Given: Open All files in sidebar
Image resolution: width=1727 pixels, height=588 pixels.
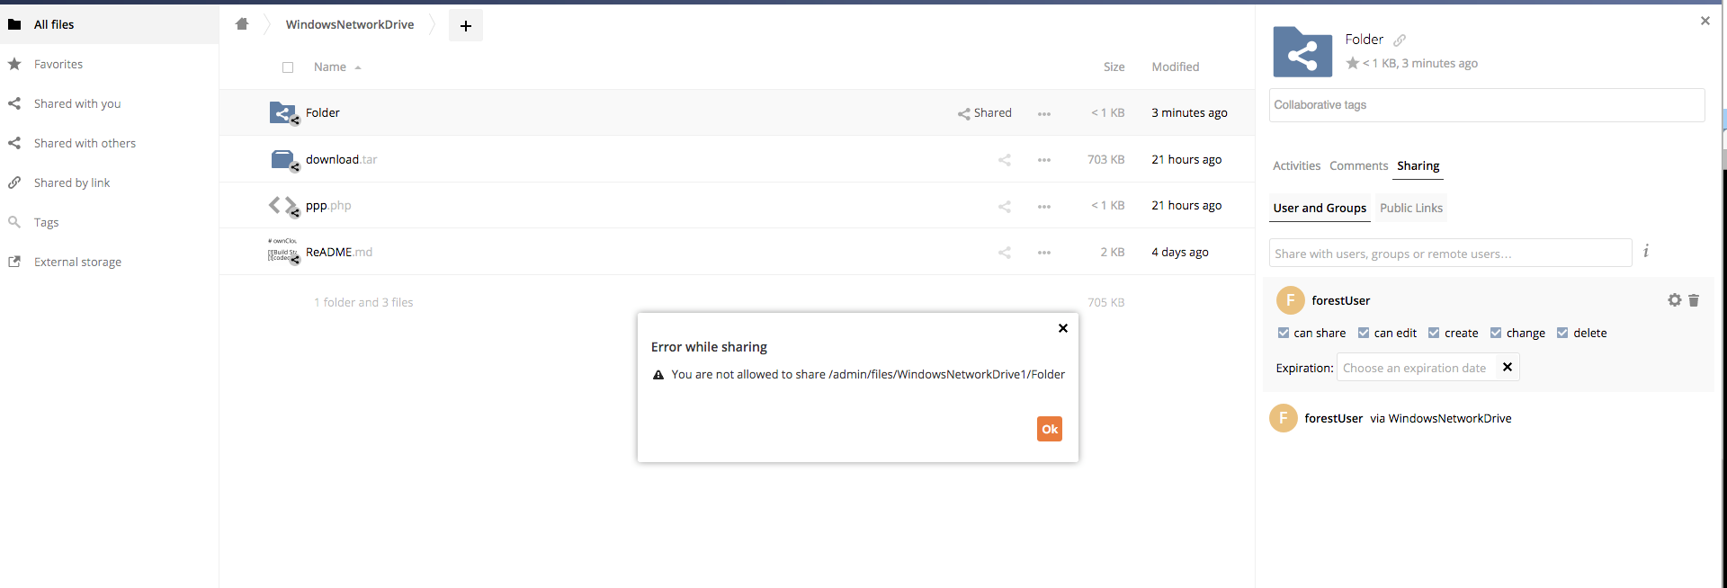Looking at the screenshot, I should pos(109,24).
